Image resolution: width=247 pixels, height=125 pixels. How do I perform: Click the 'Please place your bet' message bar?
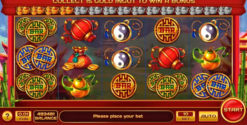[117, 116]
